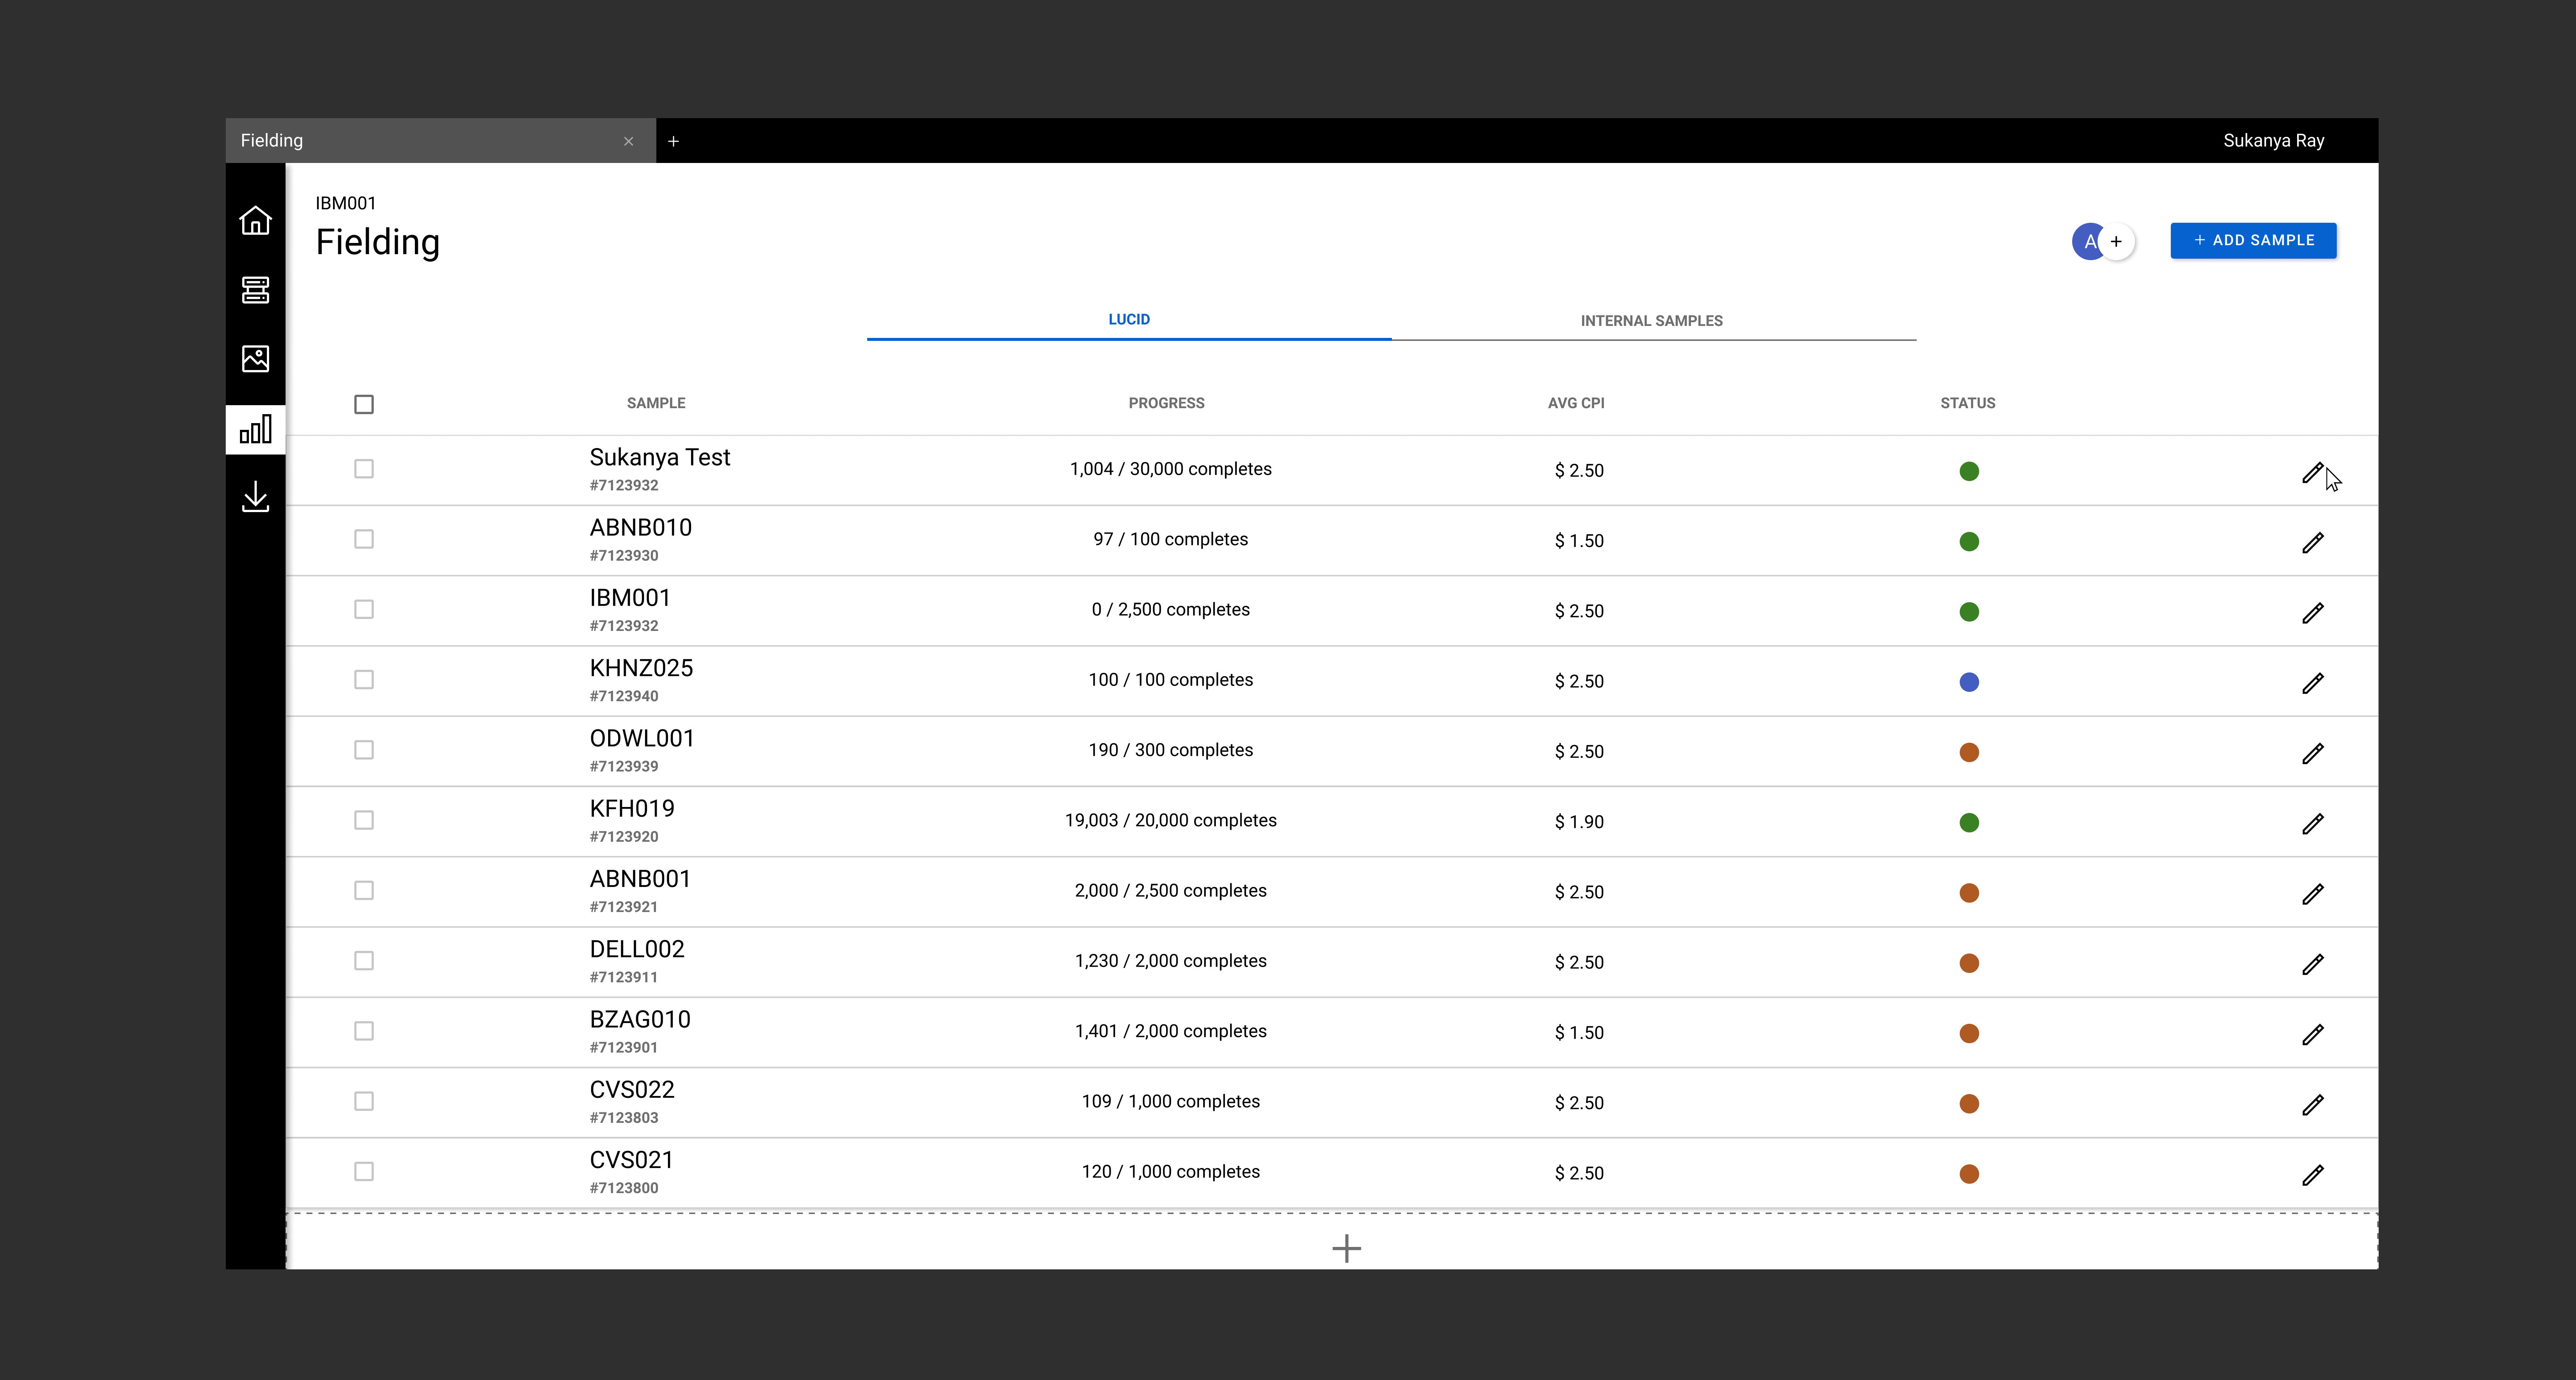Image resolution: width=2576 pixels, height=1380 pixels.
Task: Edit the CVS021 sample row
Action: pos(2312,1175)
